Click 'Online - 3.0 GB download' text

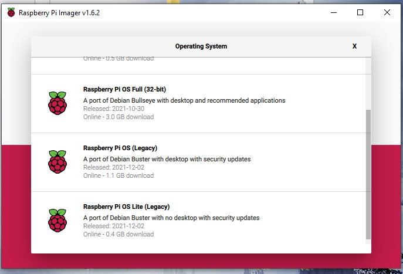point(118,117)
